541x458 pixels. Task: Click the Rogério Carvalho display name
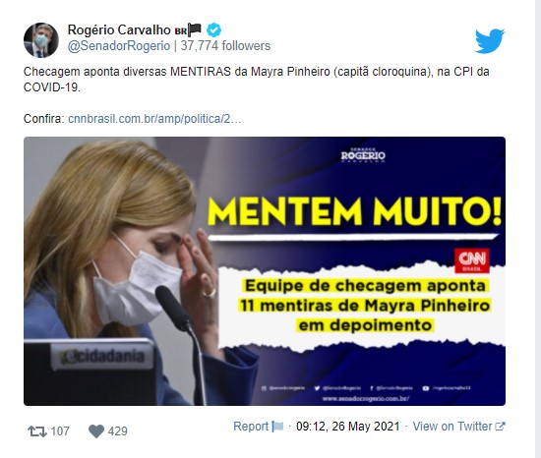[x=119, y=30]
